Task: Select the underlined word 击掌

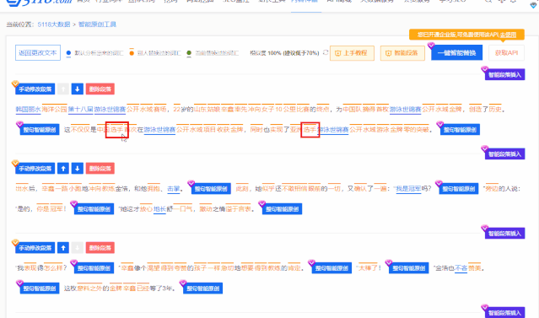Action: click(x=174, y=189)
